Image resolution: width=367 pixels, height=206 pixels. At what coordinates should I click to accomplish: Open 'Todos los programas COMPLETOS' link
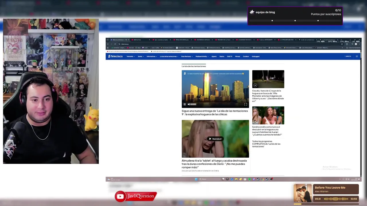266,144
